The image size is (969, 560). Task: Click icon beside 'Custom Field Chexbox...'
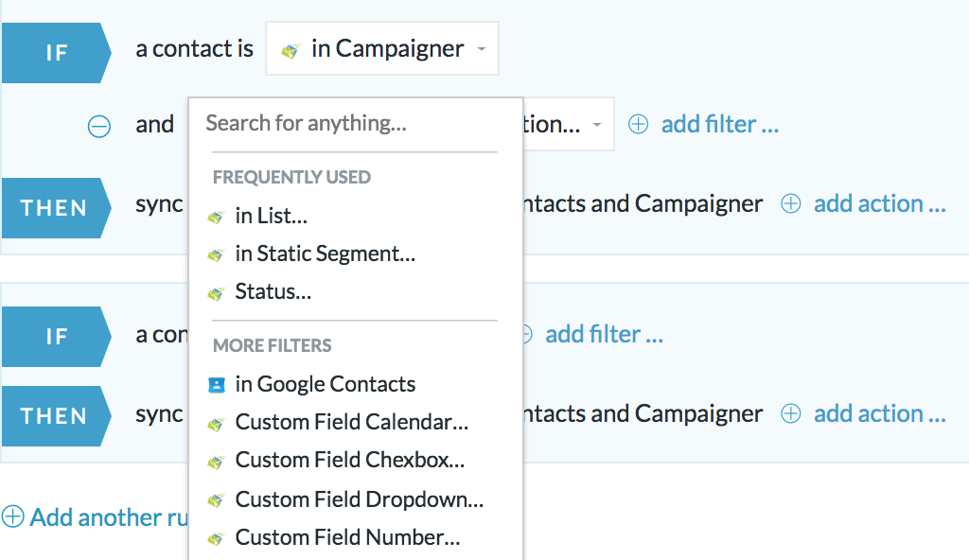click(x=216, y=463)
